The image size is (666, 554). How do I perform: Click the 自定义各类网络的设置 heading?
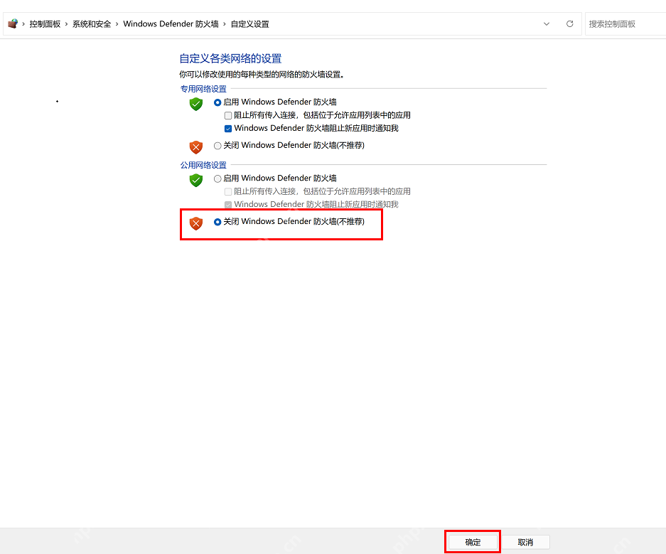pos(230,58)
